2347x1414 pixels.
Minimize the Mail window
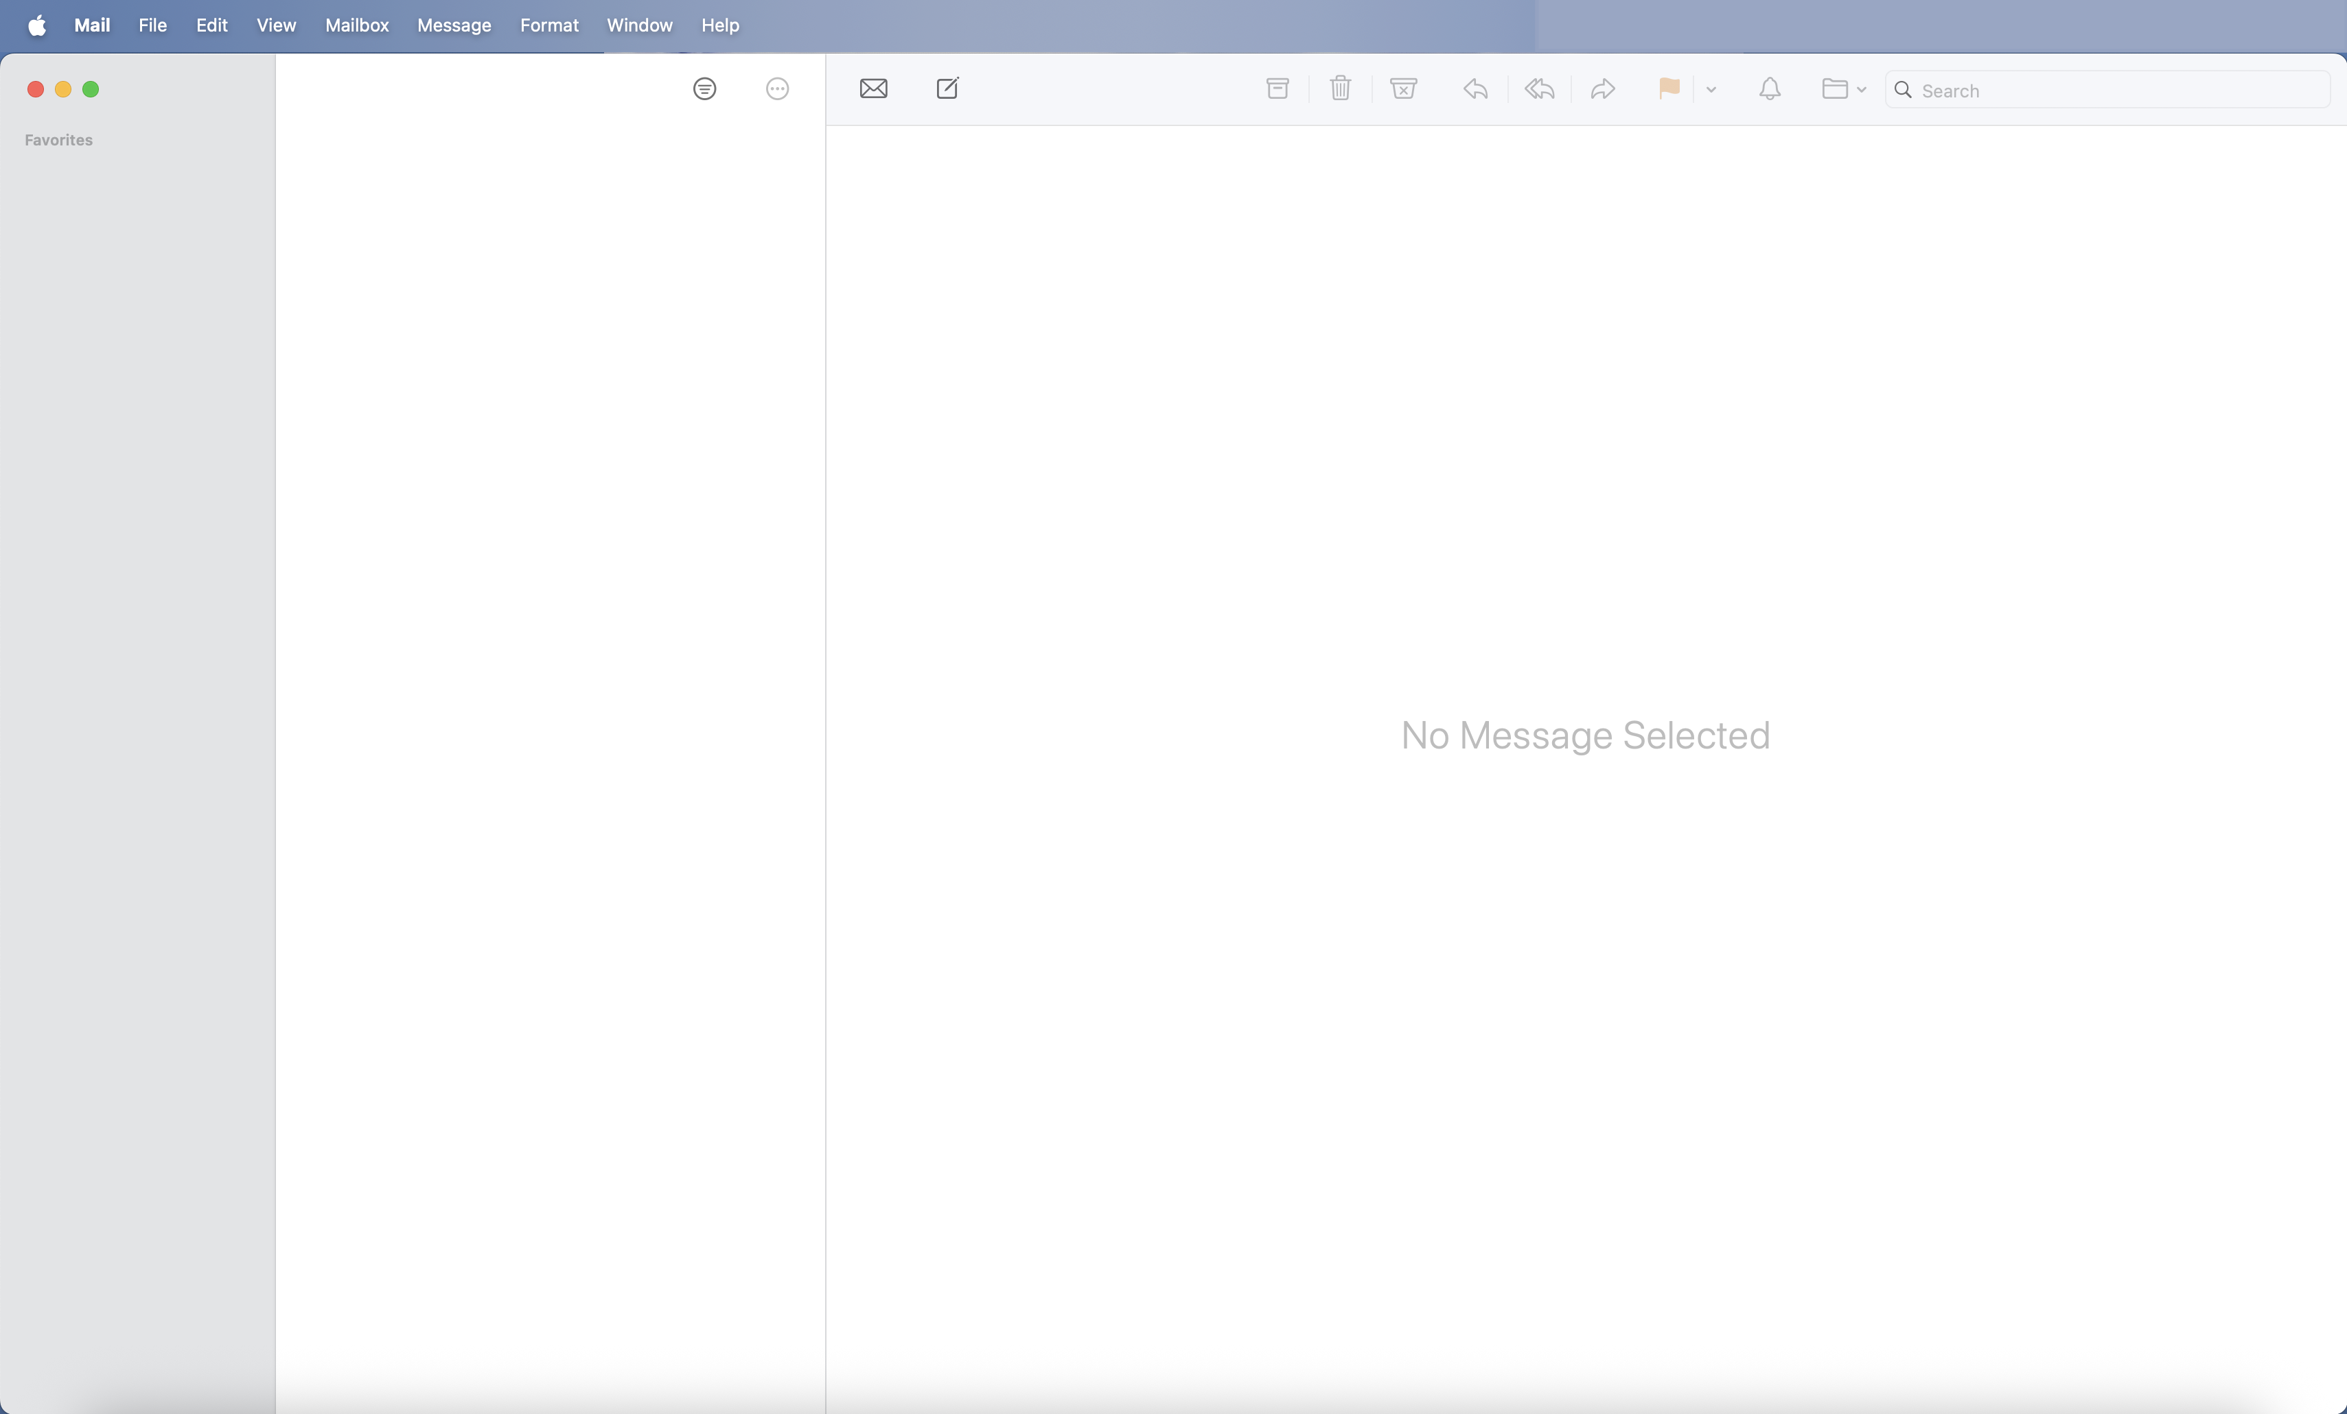pos(63,89)
